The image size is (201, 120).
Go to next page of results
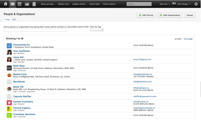[188, 39]
